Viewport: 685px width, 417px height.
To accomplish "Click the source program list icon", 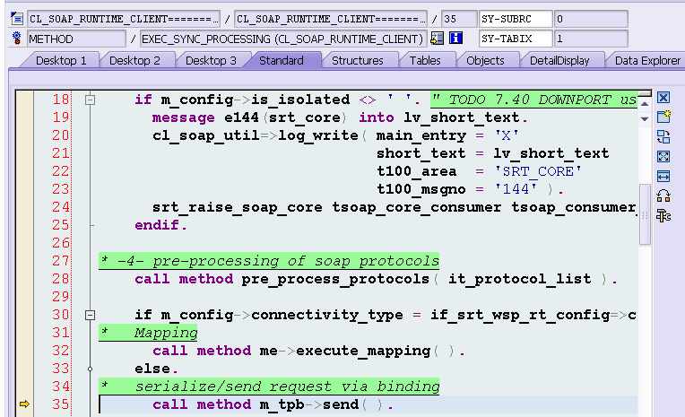I will click(x=17, y=19).
